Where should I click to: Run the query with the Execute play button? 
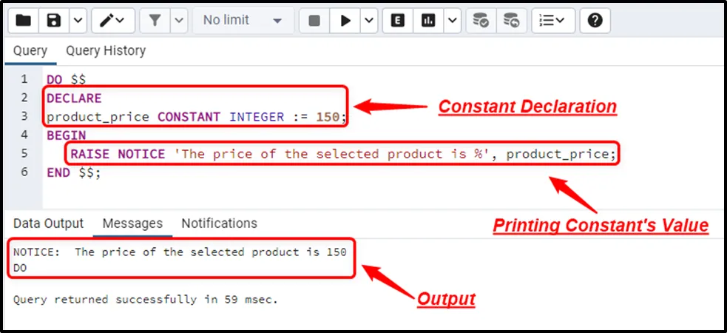tap(345, 21)
